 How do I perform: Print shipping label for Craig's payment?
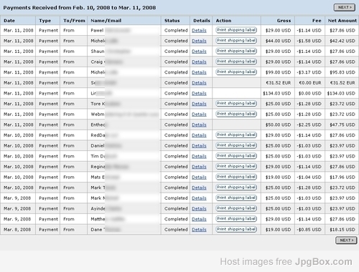pyautogui.click(x=236, y=62)
